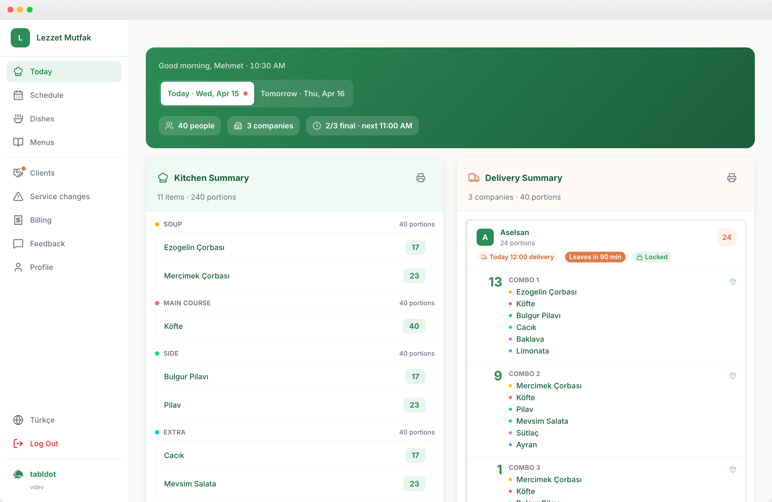Click the Delivery Summary truck icon
This screenshot has width=772, height=502.
474,178
